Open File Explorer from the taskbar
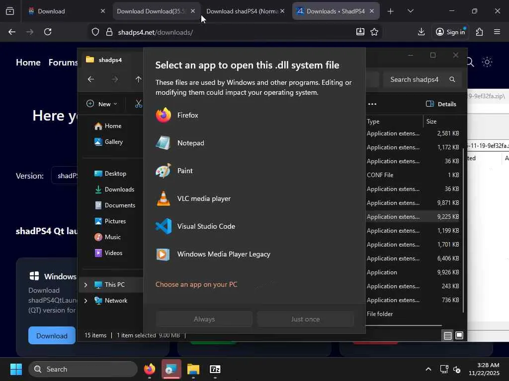 coord(193,369)
